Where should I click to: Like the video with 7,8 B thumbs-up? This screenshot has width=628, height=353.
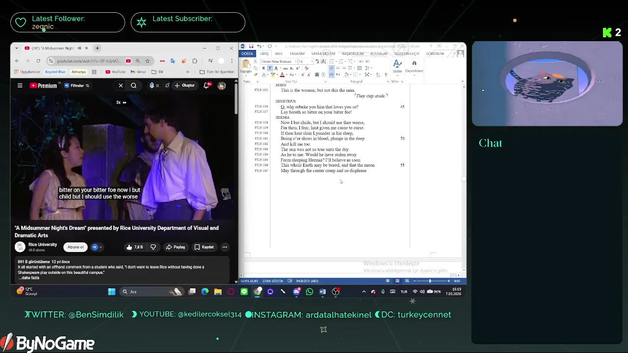[x=134, y=247]
